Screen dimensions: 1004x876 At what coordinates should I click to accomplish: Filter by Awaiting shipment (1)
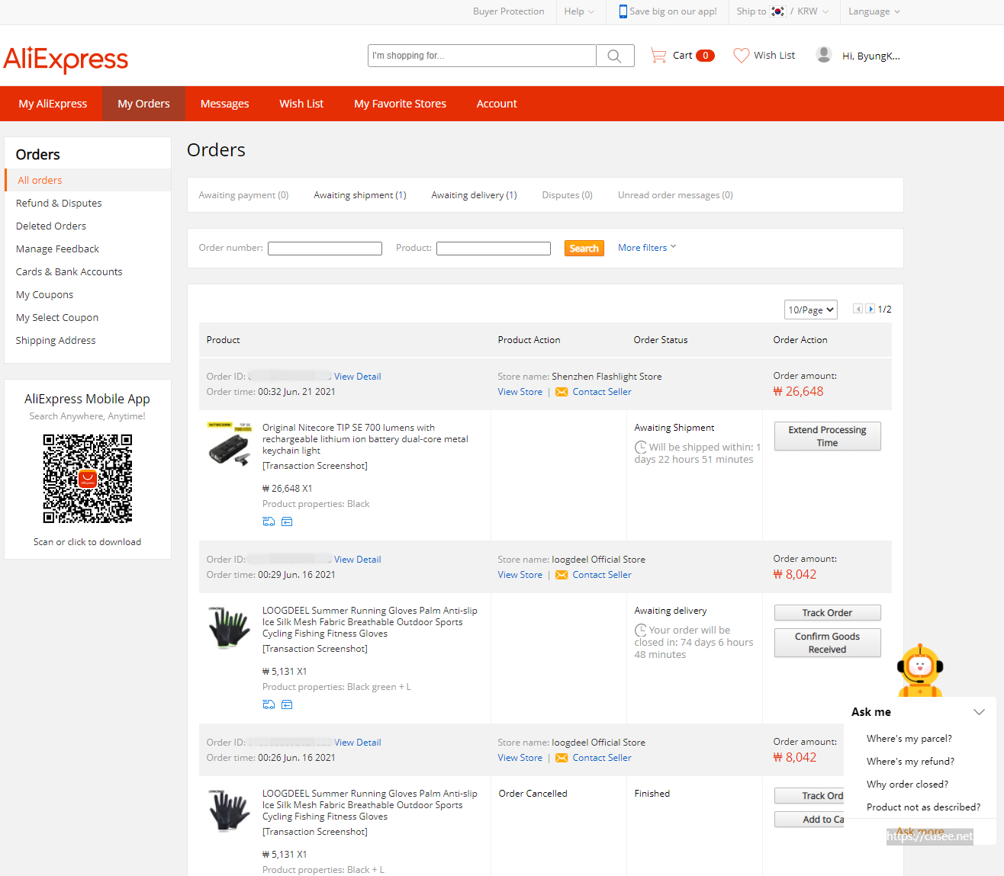click(360, 195)
